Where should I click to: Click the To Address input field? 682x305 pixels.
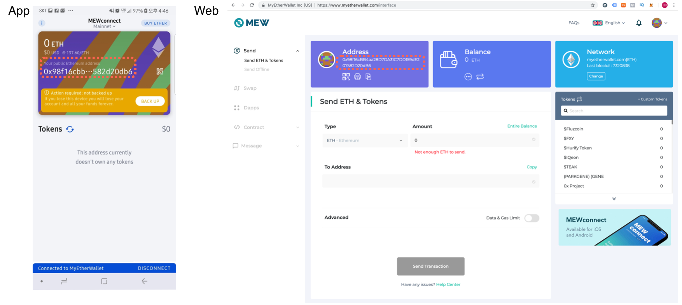431,181
